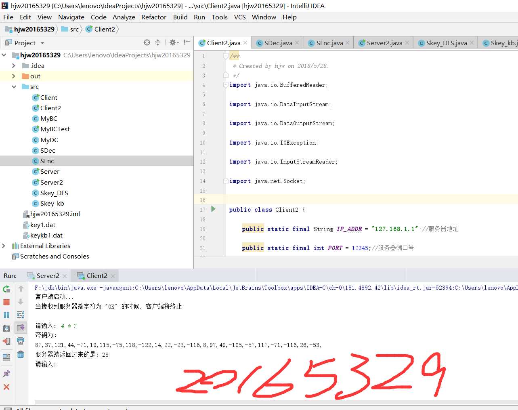Open the Build menu

tap(180, 17)
